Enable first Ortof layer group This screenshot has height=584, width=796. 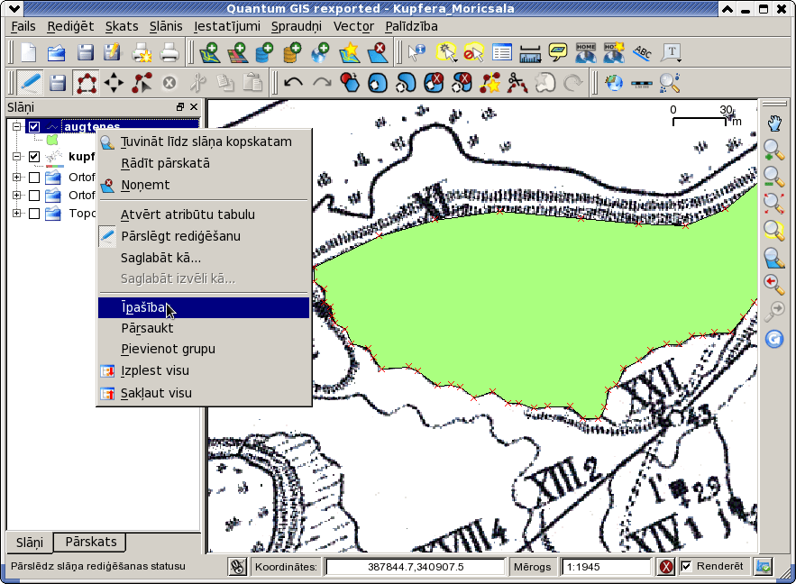(34, 177)
